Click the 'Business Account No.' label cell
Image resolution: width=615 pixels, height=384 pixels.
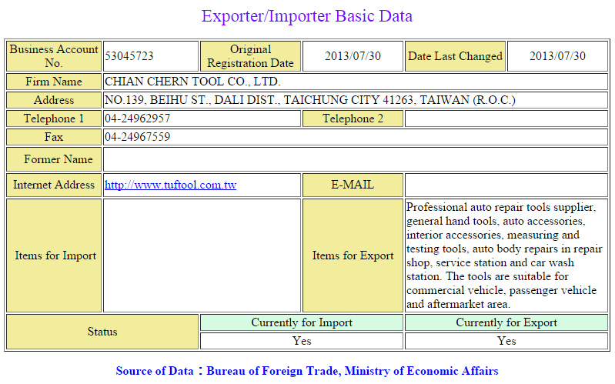54,56
